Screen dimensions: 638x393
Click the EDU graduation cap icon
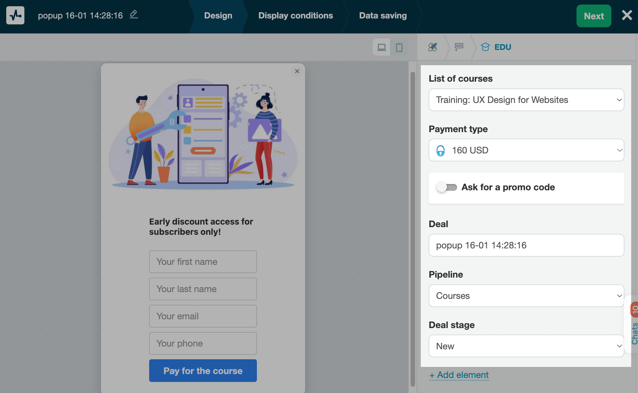(485, 47)
